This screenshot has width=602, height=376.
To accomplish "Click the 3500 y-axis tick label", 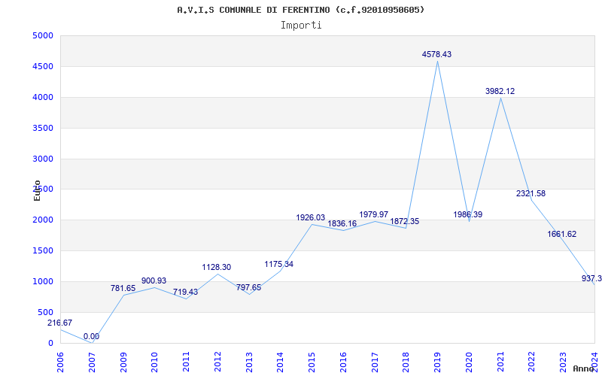I will [43, 128].
